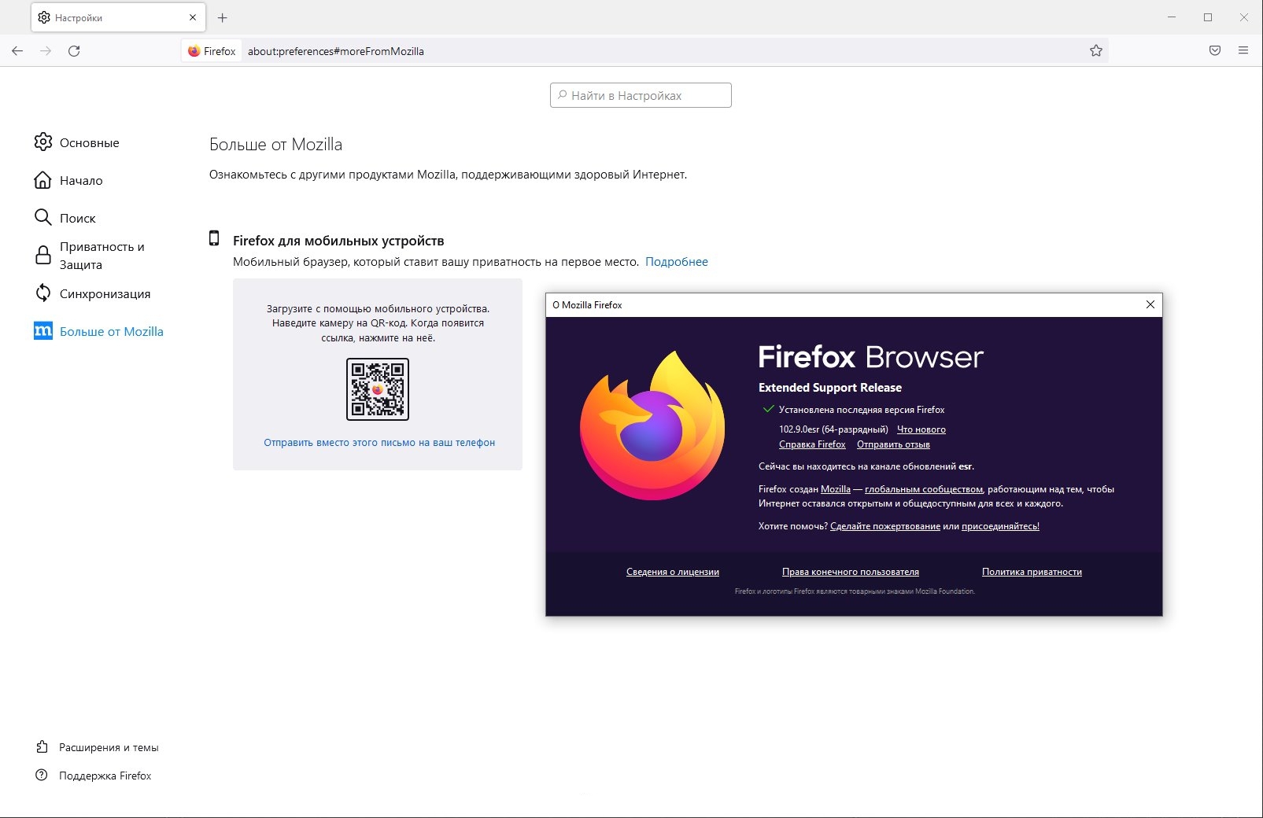Click глобальным сообществом link

[x=924, y=489]
